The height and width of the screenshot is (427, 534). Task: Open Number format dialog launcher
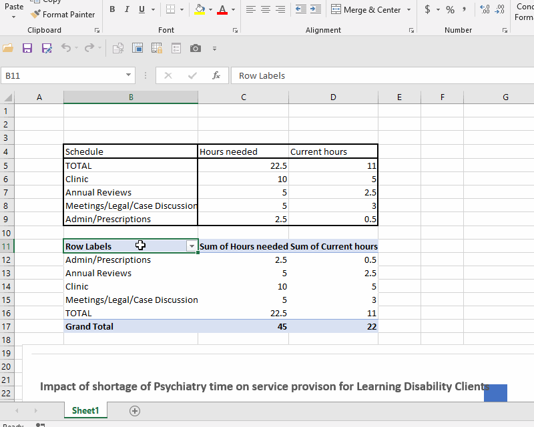[505, 30]
